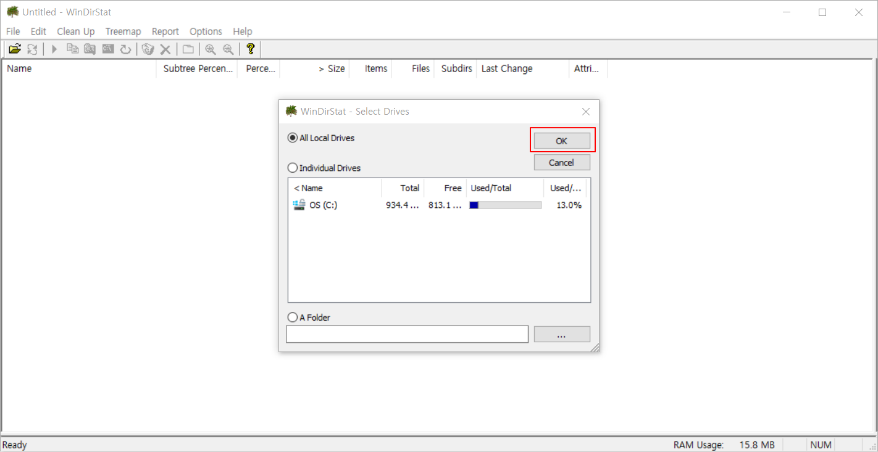The width and height of the screenshot is (878, 452).
Task: Click the Refresh All toolbar icon
Action: pyautogui.click(x=32, y=49)
